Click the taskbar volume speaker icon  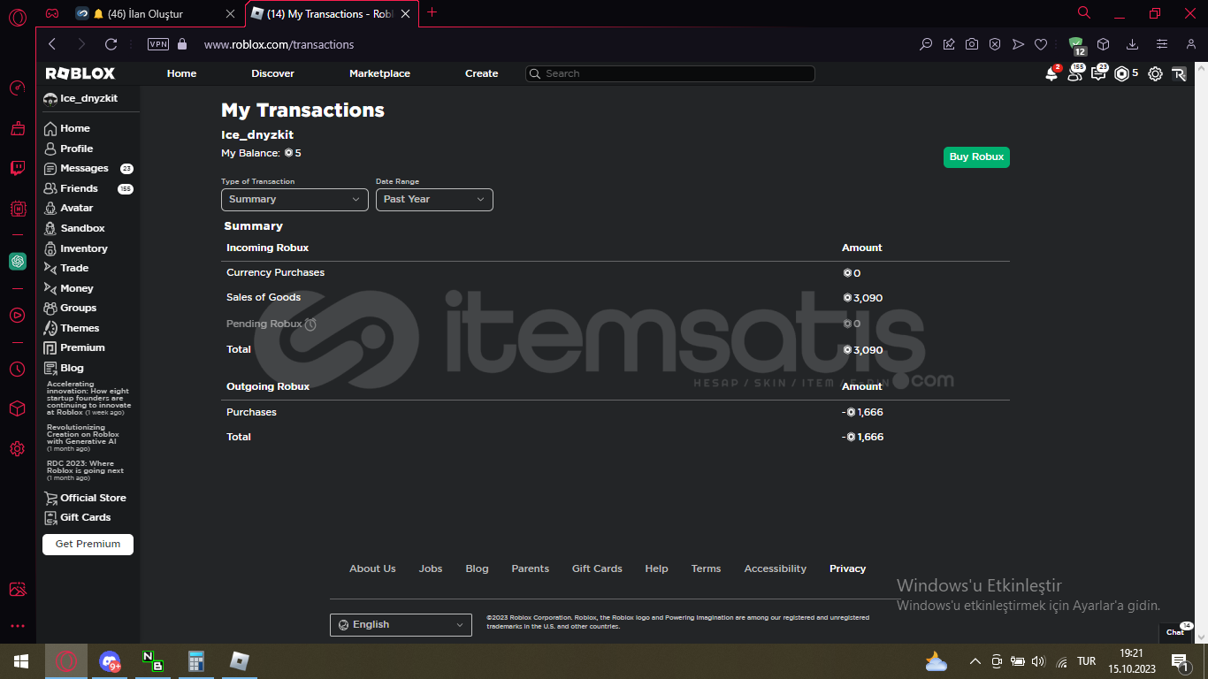[1038, 661]
